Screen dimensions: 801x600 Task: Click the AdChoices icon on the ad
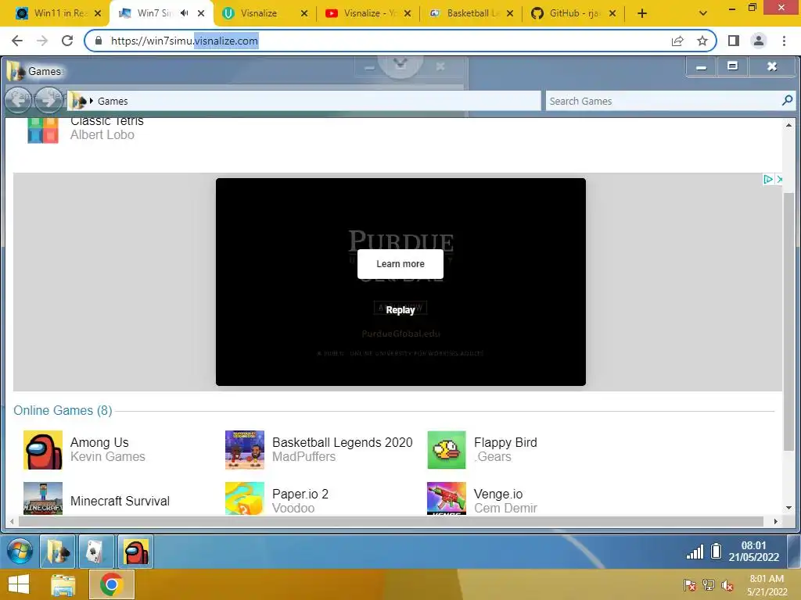coord(768,179)
